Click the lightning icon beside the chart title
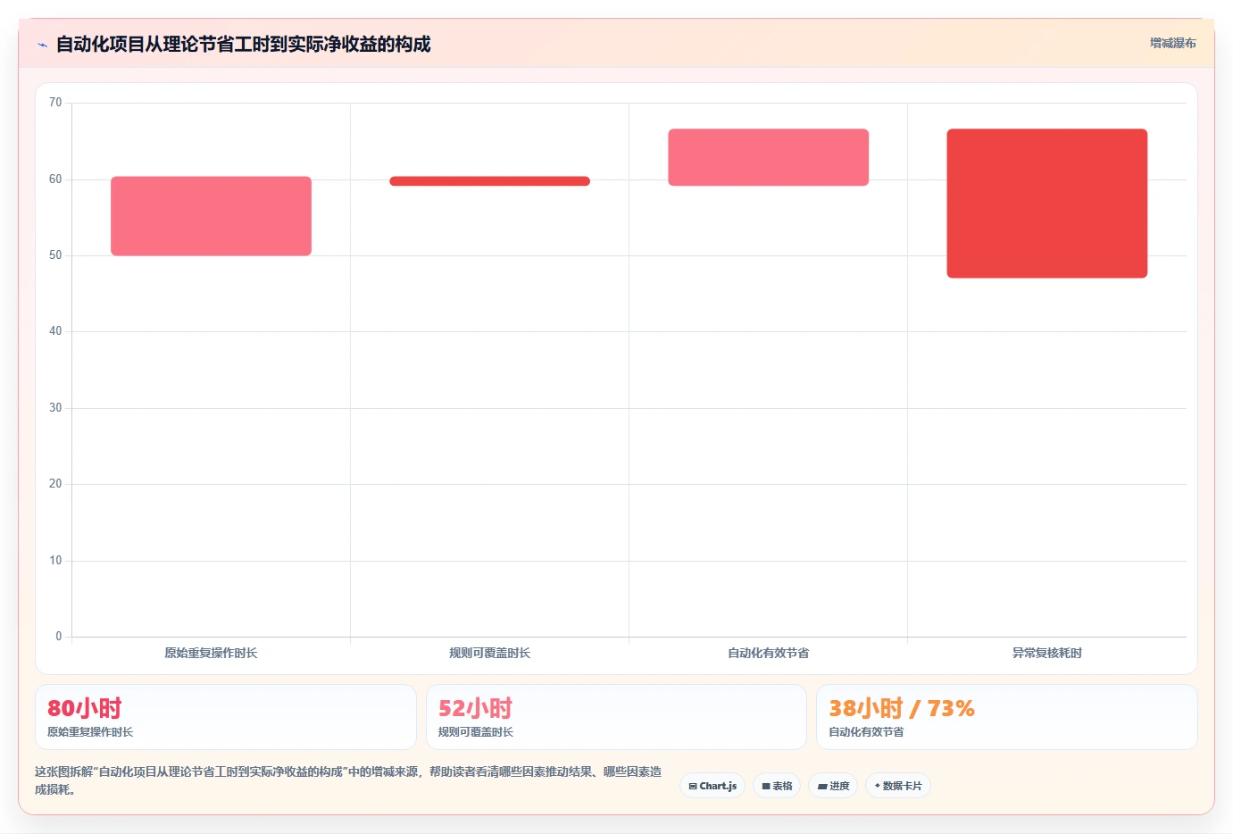Screen dimensions: 1233x834 coord(42,45)
